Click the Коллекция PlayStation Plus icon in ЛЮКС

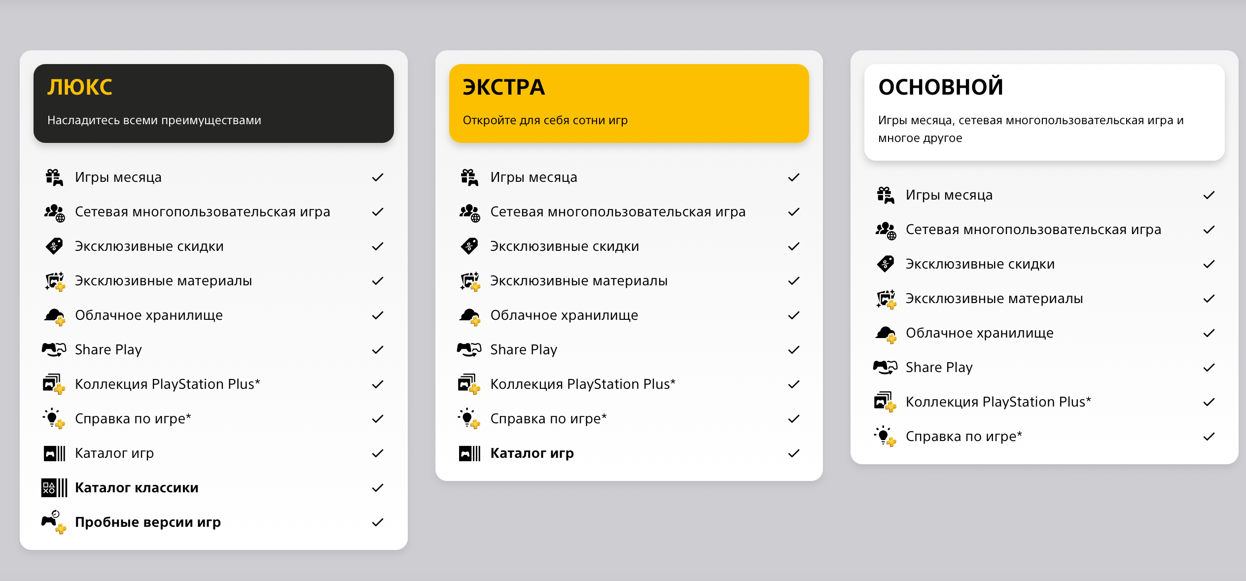point(54,384)
